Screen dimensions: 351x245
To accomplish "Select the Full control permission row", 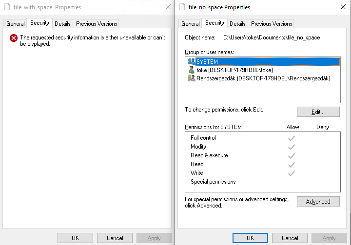I will point(203,138).
